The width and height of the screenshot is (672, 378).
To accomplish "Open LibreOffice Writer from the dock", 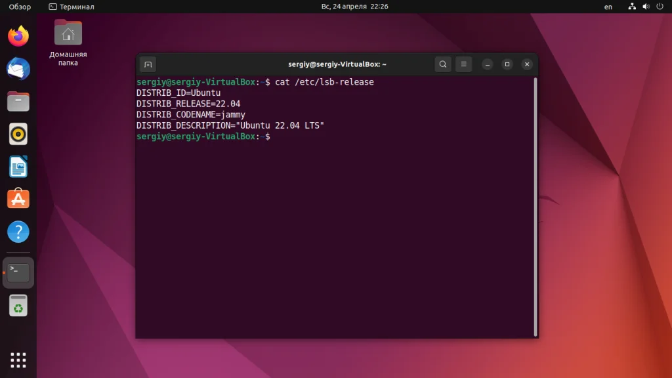I will click(17, 167).
